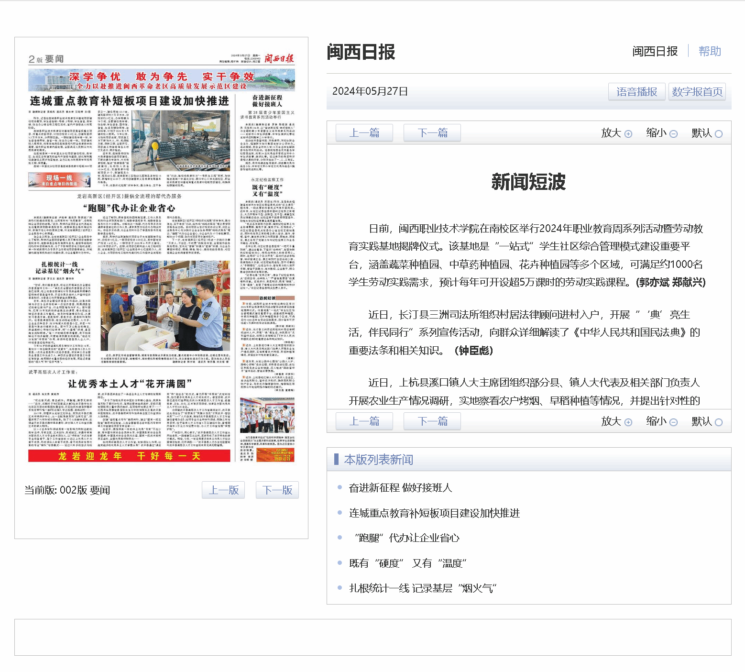Image resolution: width=745 pixels, height=672 pixels.
Task: Go to previous article via top 上一篇
Action: point(364,133)
